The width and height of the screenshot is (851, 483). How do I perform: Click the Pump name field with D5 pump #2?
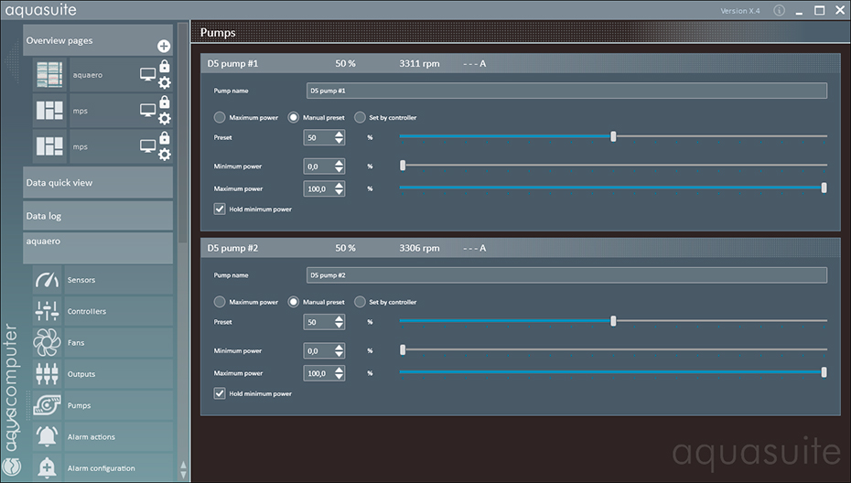click(x=566, y=275)
